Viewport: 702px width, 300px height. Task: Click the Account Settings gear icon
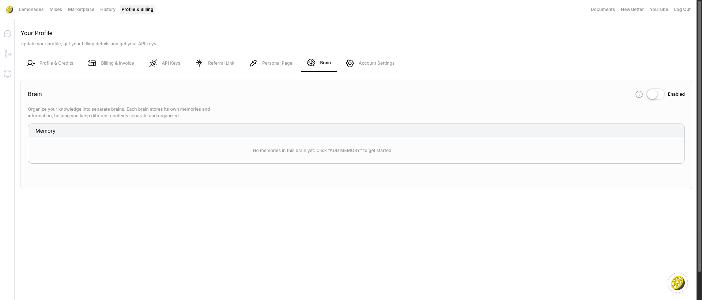click(x=350, y=63)
